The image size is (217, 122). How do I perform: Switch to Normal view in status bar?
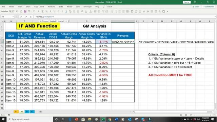(x=181, y=115)
